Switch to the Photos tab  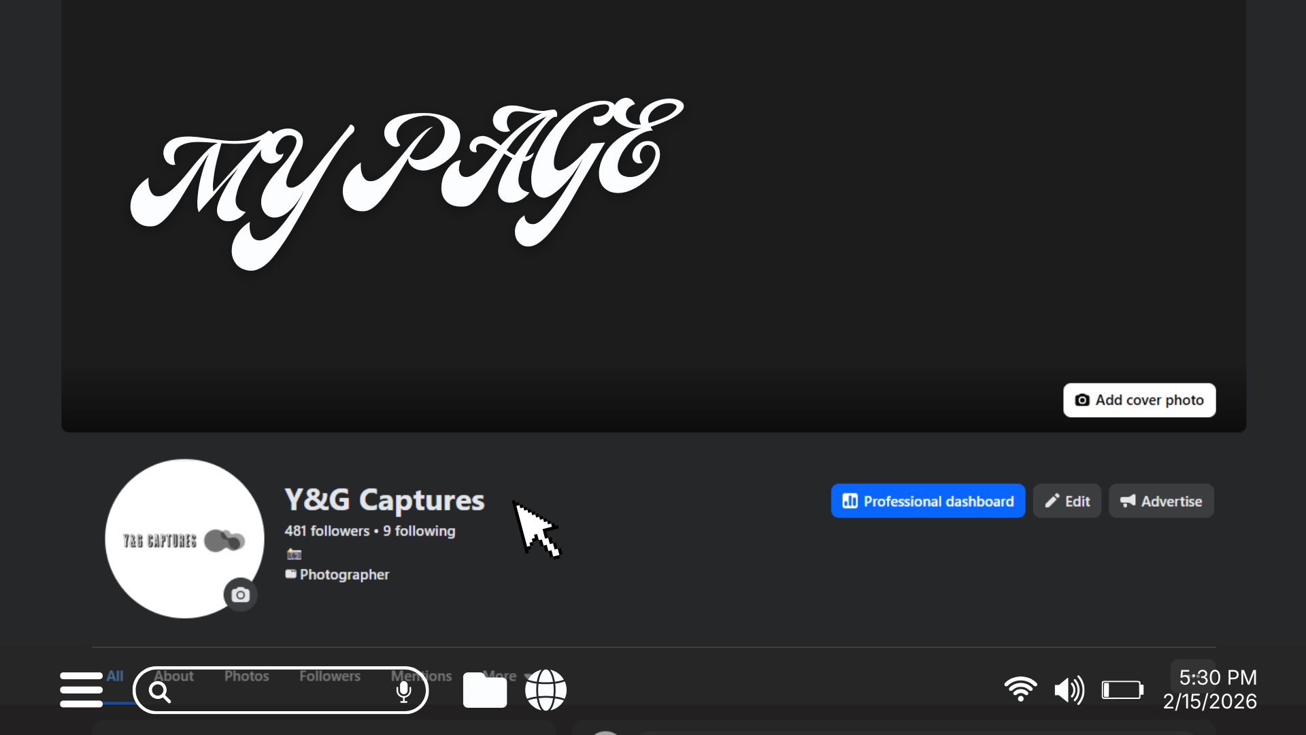click(247, 676)
